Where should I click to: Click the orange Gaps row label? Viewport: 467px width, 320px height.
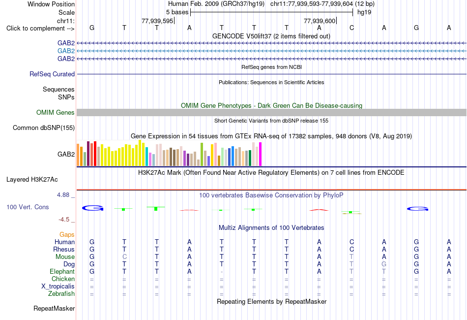(x=67, y=235)
